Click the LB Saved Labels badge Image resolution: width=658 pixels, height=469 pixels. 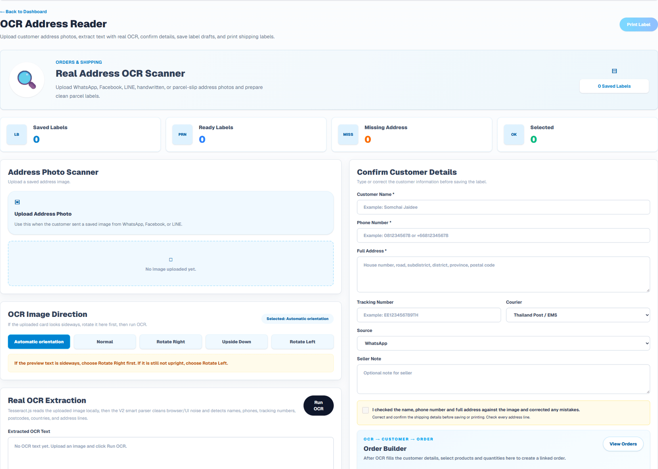pyautogui.click(x=17, y=134)
